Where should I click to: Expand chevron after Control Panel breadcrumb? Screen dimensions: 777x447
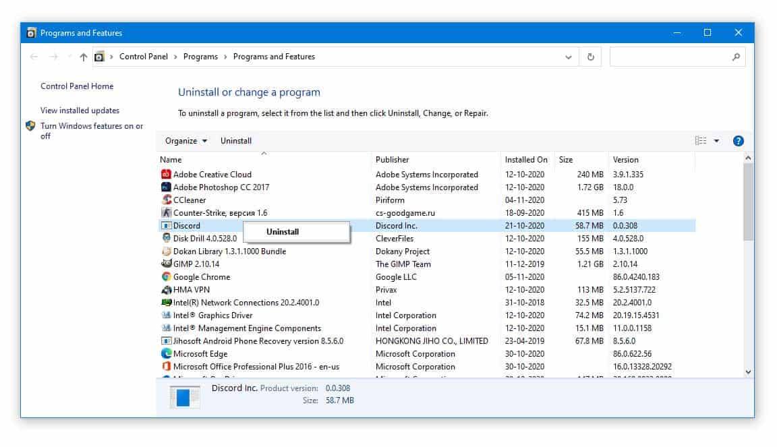(x=175, y=57)
